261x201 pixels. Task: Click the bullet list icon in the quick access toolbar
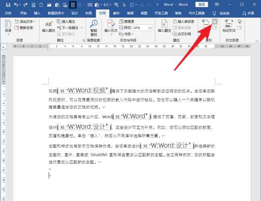[x=132, y=5]
